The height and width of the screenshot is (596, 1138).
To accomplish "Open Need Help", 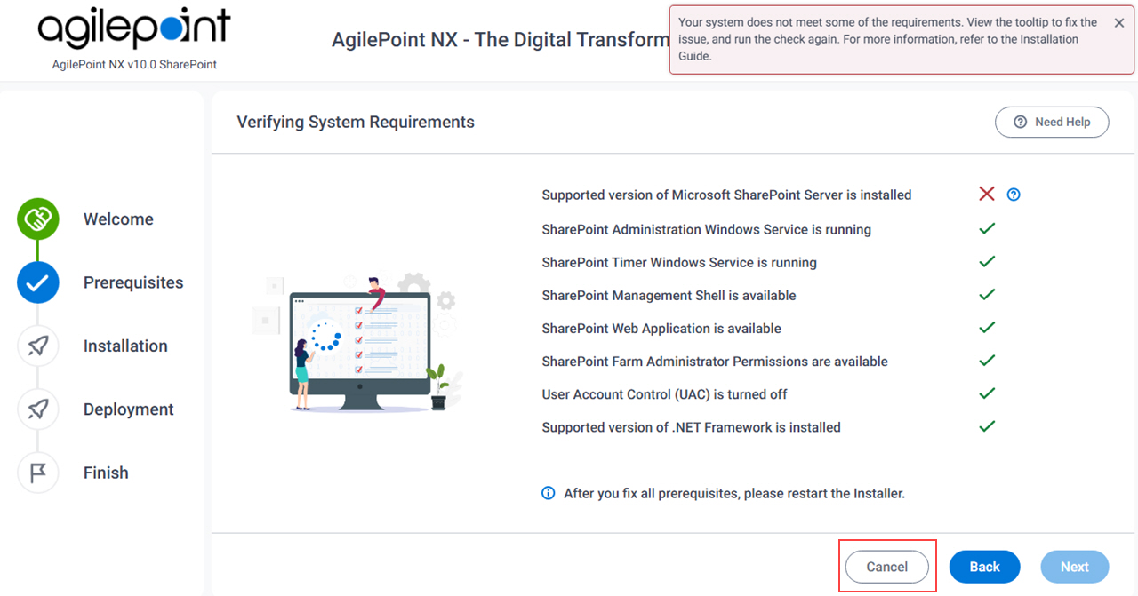I will [x=1052, y=122].
